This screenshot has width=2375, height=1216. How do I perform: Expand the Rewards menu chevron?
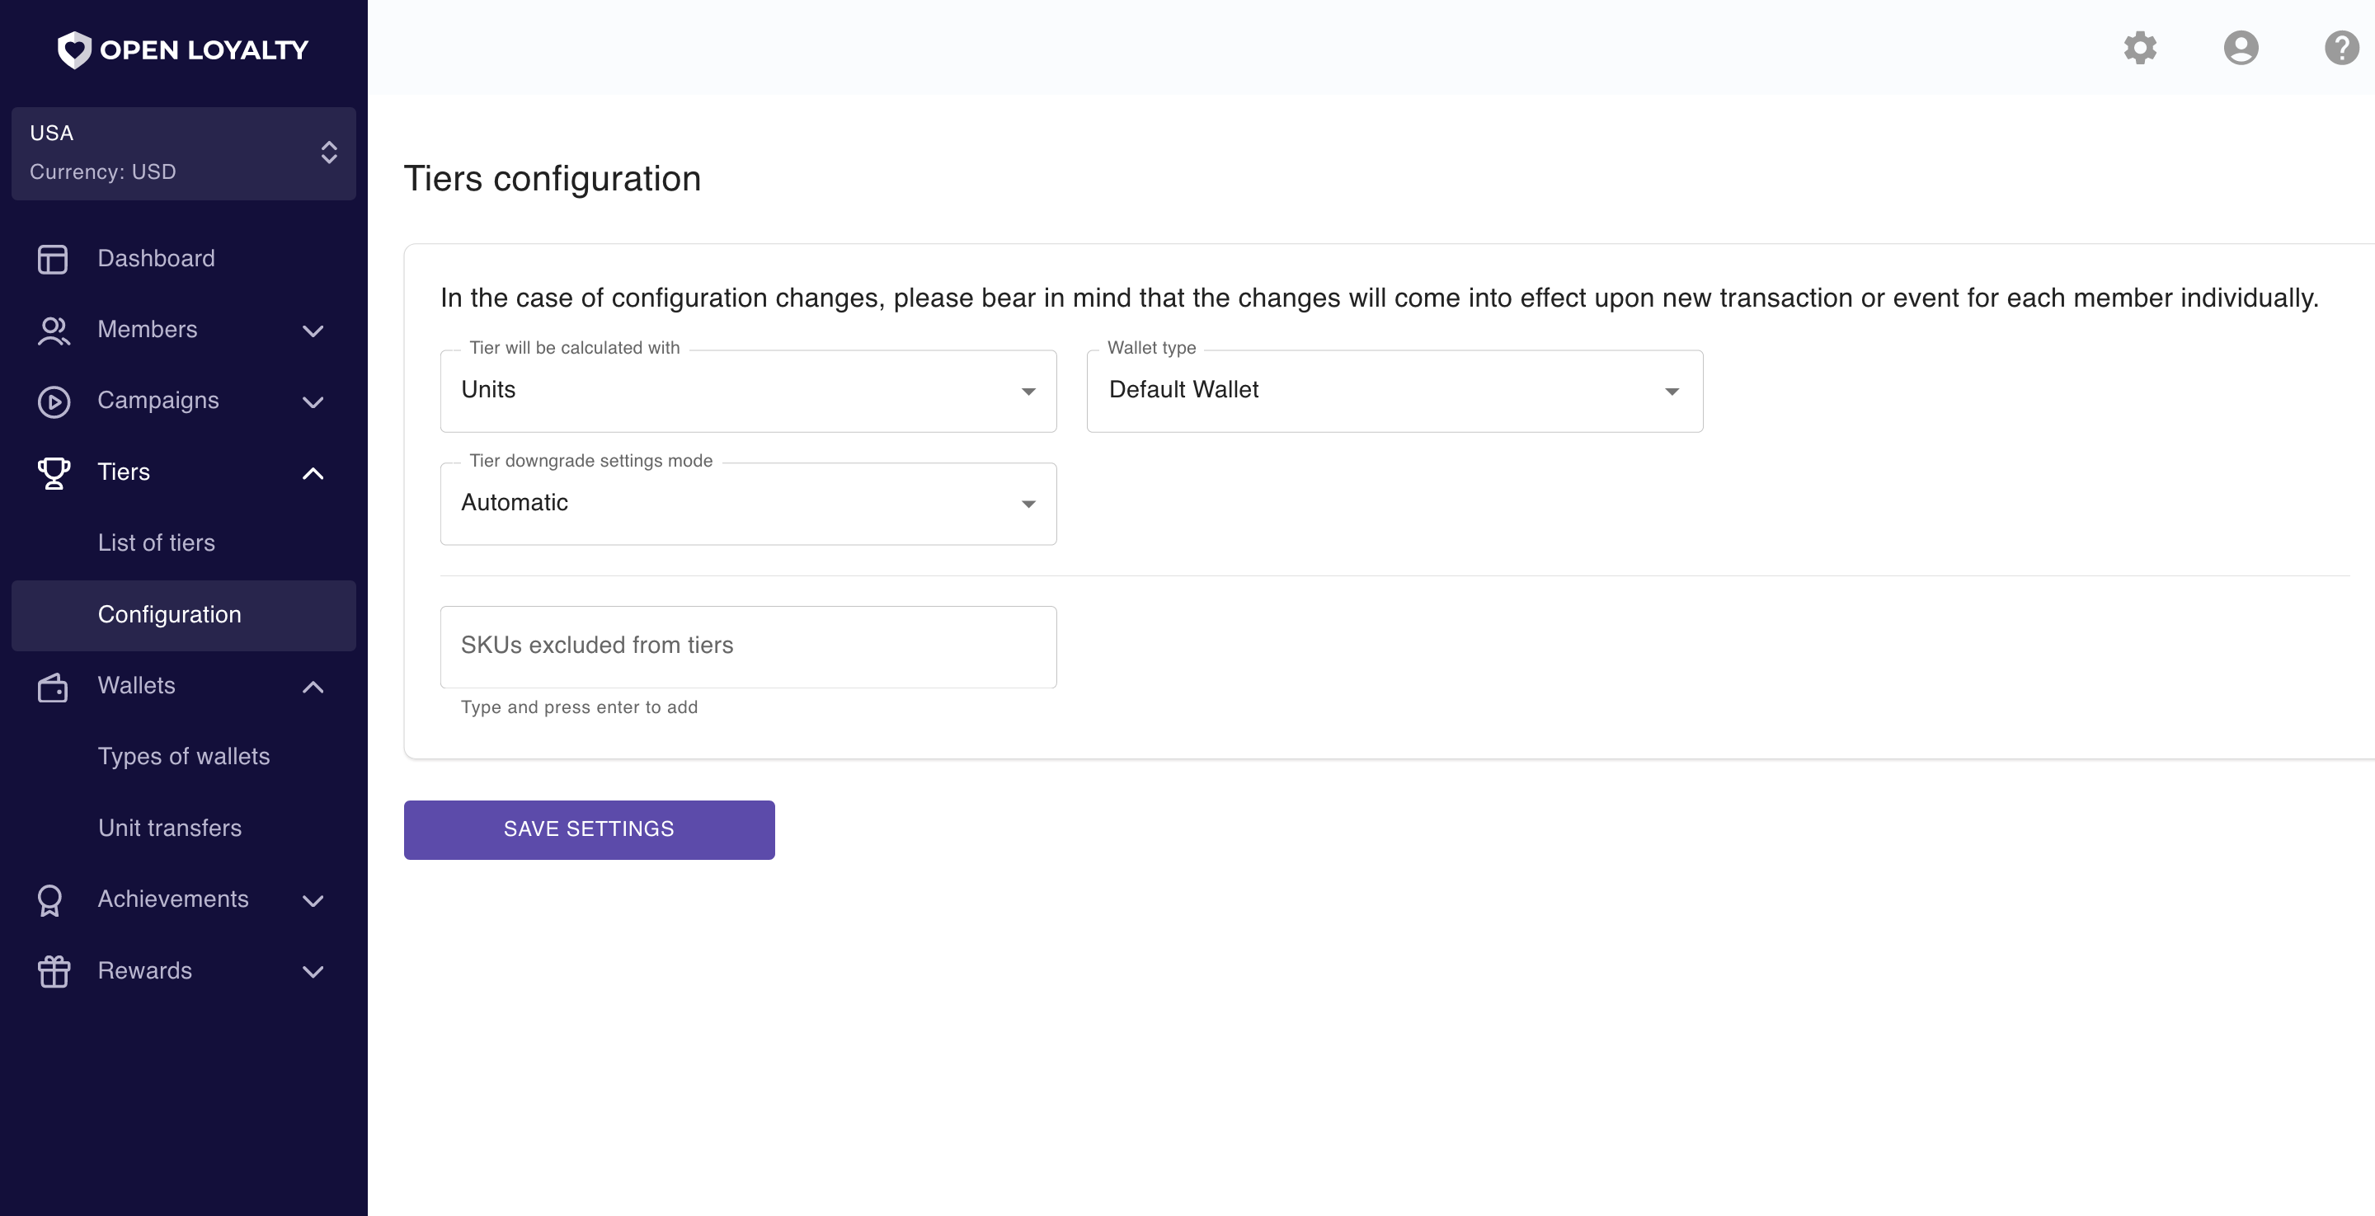tap(313, 972)
